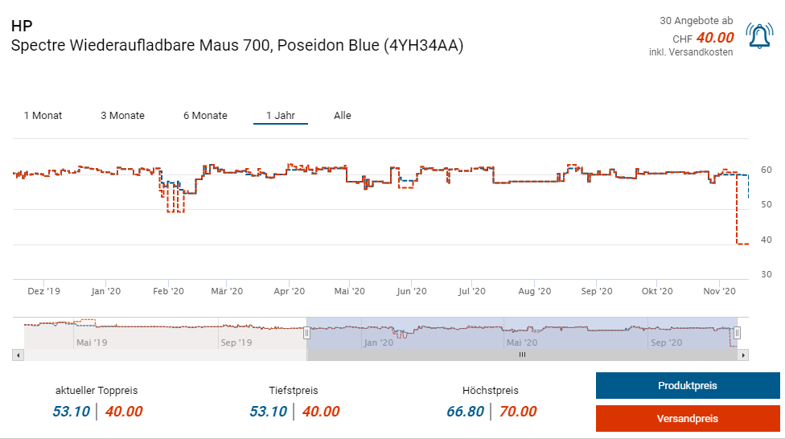Toggle the Versandpreis series button

point(688,419)
